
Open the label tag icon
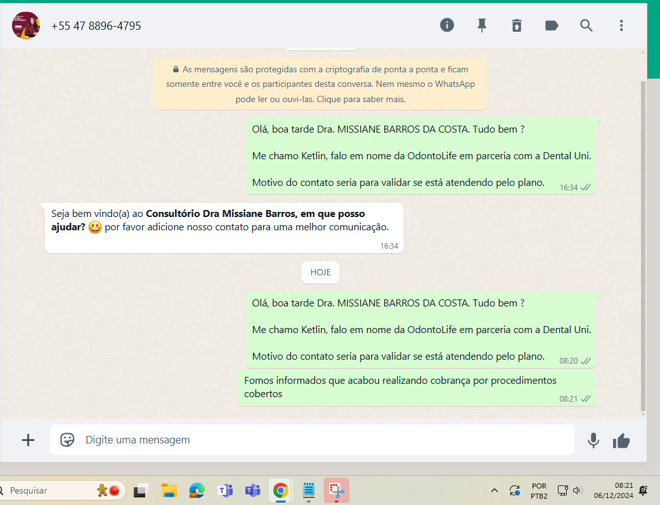coord(552,25)
